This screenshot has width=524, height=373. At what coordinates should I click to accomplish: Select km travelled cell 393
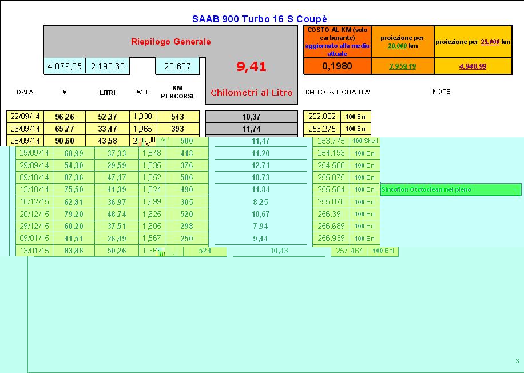tap(177, 129)
